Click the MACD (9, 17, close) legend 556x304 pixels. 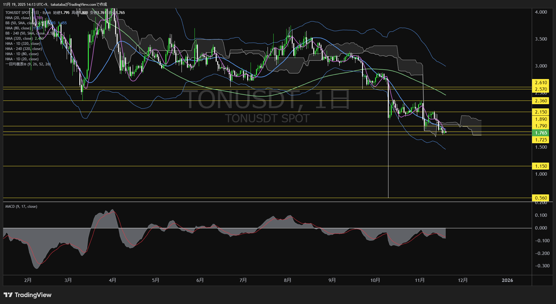click(21, 207)
